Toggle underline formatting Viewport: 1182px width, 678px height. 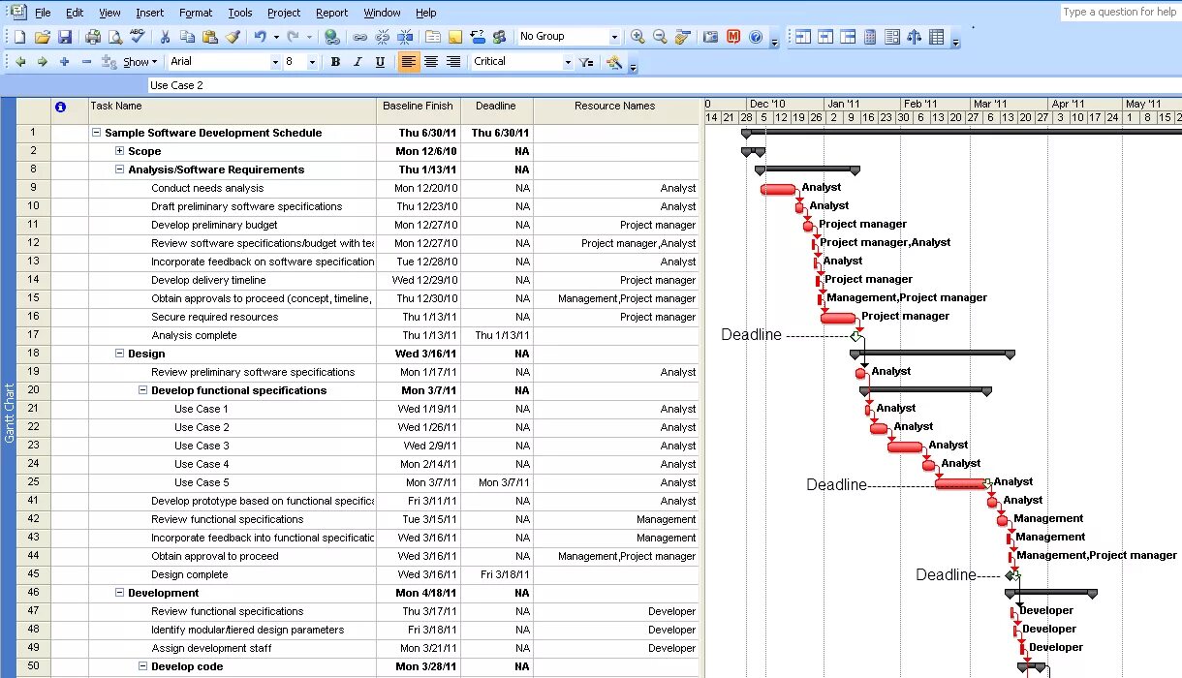pos(380,62)
